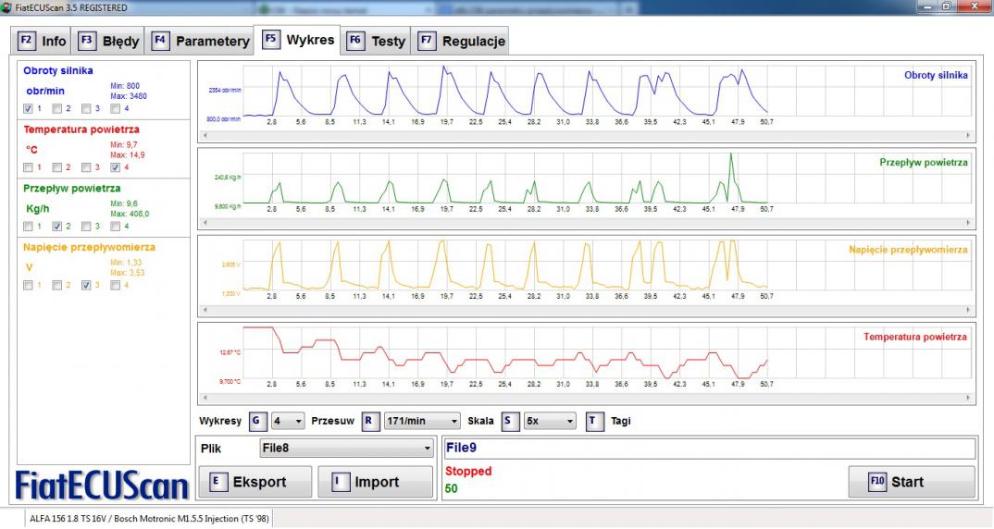Click the F2 key icon beside Info
Screen dimensions: 994x529
pos(26,41)
